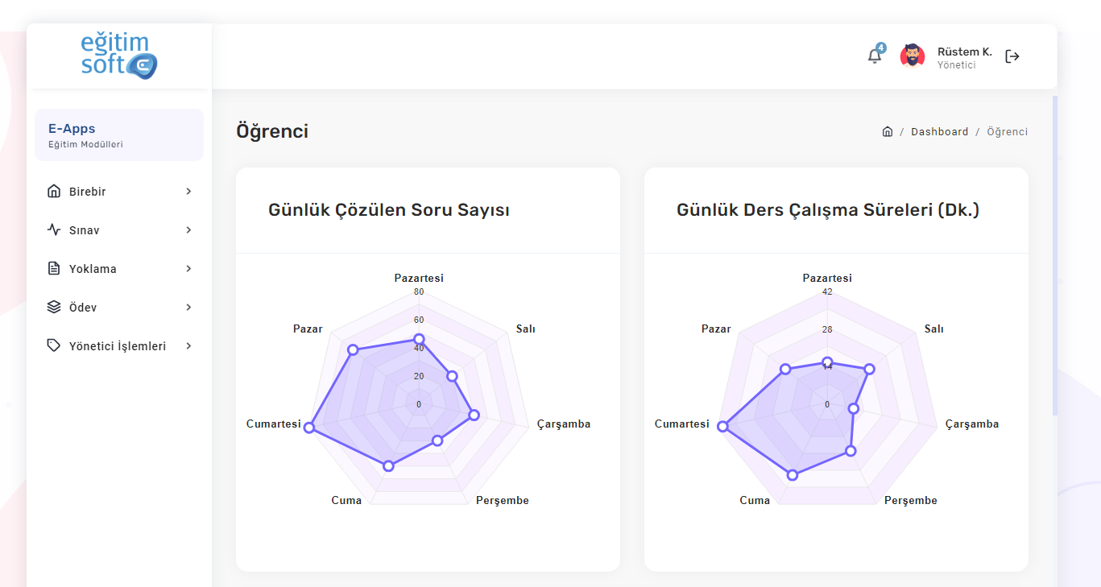This screenshot has width=1101, height=587.
Task: Click Rüstem K. profile avatar
Action: coord(913,56)
